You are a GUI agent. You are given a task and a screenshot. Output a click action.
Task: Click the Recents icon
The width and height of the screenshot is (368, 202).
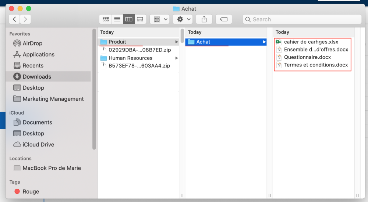(17, 65)
